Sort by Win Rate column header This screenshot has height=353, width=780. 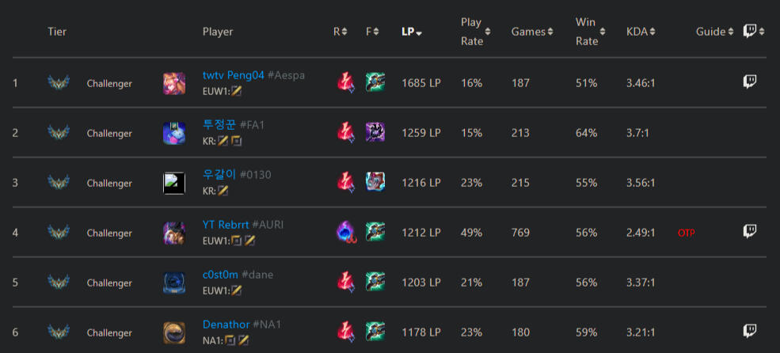coord(590,32)
